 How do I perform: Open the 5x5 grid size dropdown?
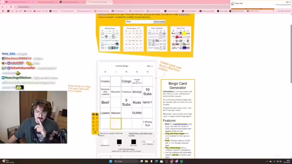[150, 66]
